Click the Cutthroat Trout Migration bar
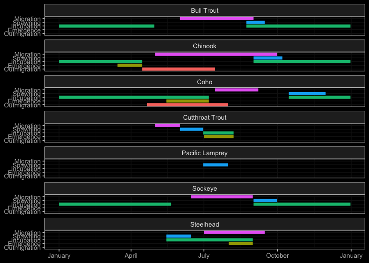369x263 pixels. coord(167,125)
